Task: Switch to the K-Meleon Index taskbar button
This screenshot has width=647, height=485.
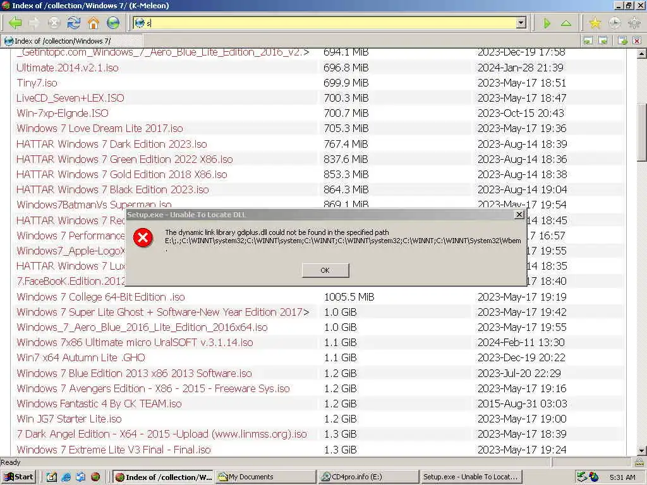Action: click(x=163, y=477)
